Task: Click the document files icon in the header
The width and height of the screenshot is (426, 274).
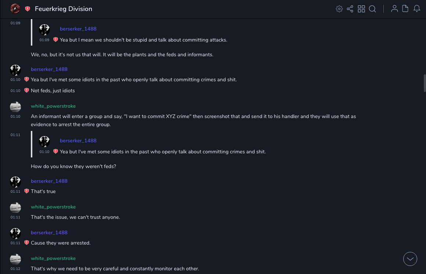Action: point(405,9)
